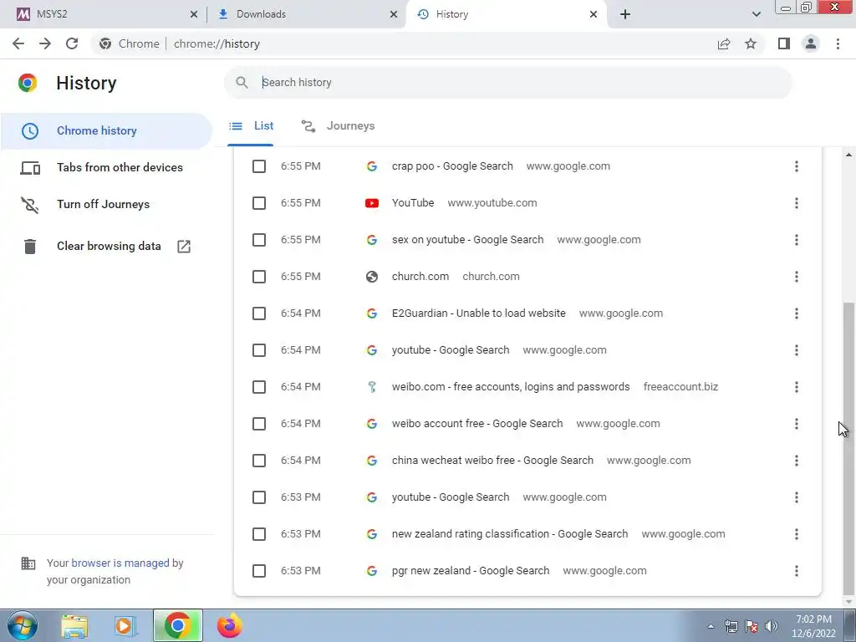856x642 pixels.
Task: Open the church.com history entry
Action: (420, 277)
